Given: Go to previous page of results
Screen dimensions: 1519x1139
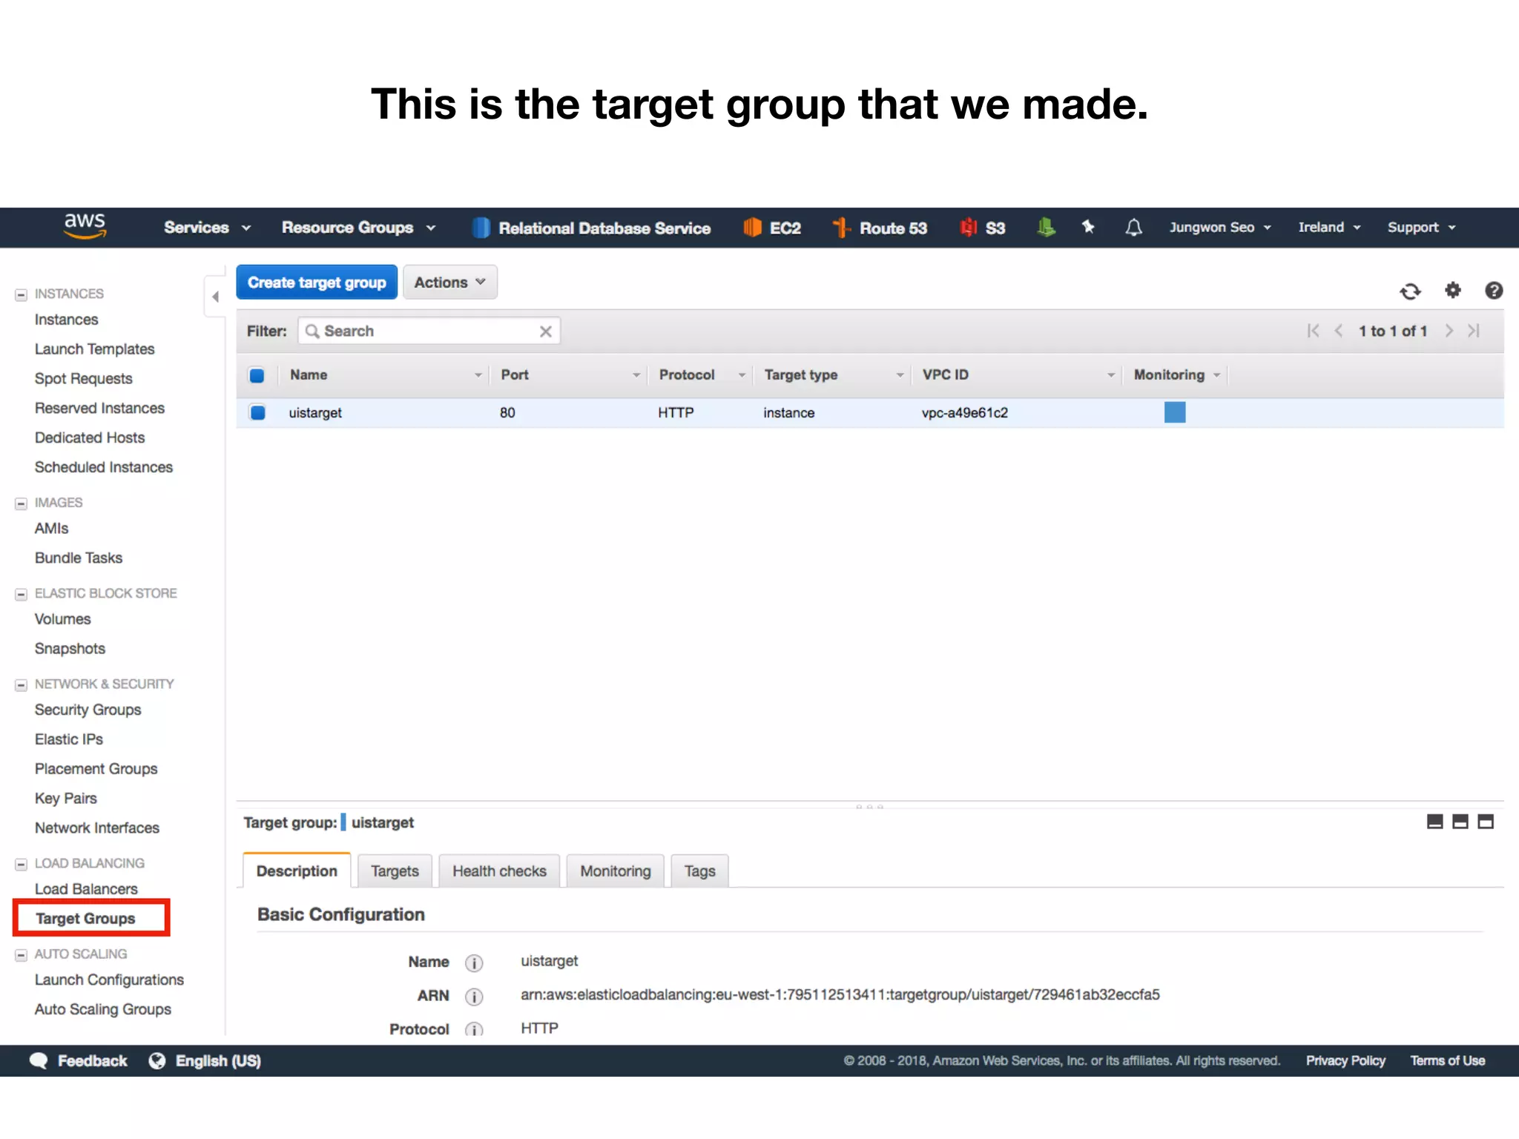Looking at the screenshot, I should click(x=1339, y=331).
